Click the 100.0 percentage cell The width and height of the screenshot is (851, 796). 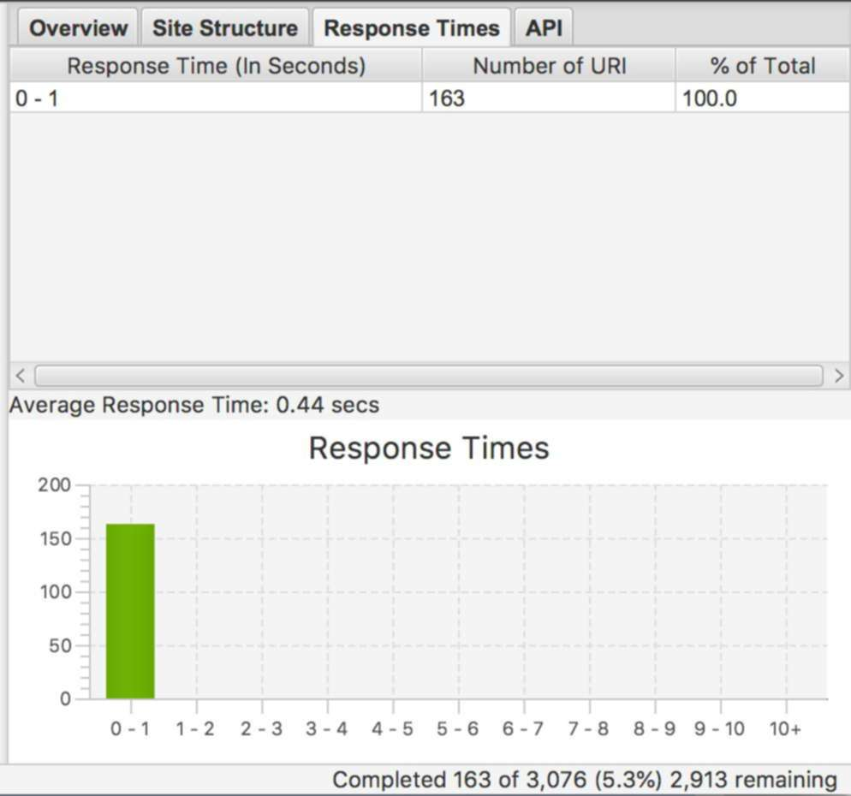point(704,98)
